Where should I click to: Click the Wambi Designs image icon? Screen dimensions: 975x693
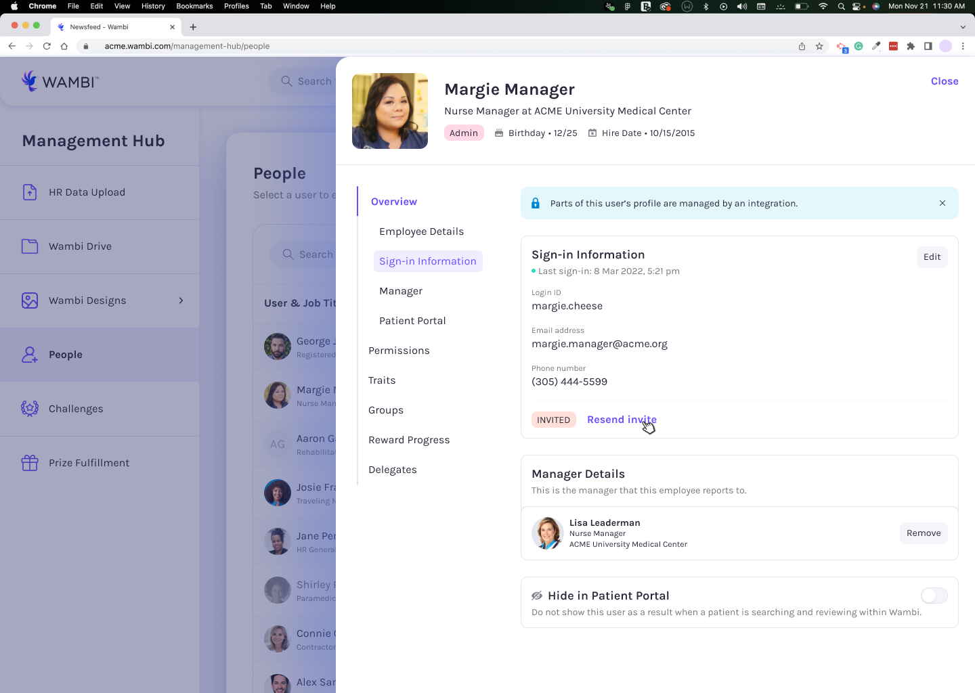(x=30, y=300)
